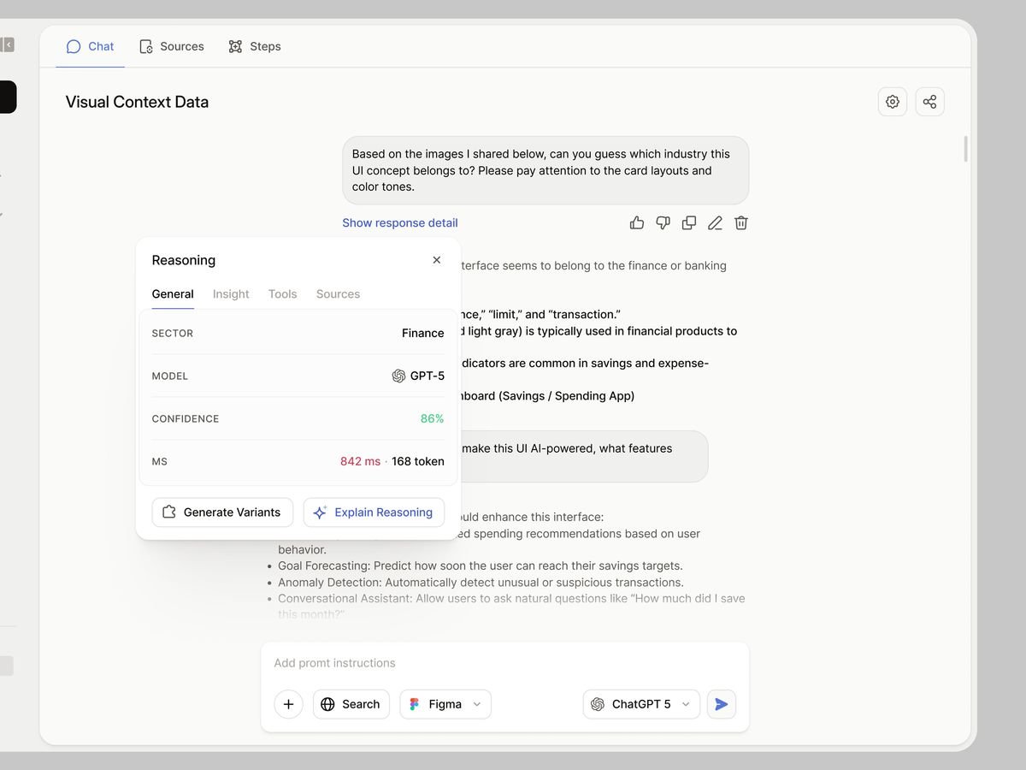
Task: Open the Steps tab
Action: tap(255, 46)
